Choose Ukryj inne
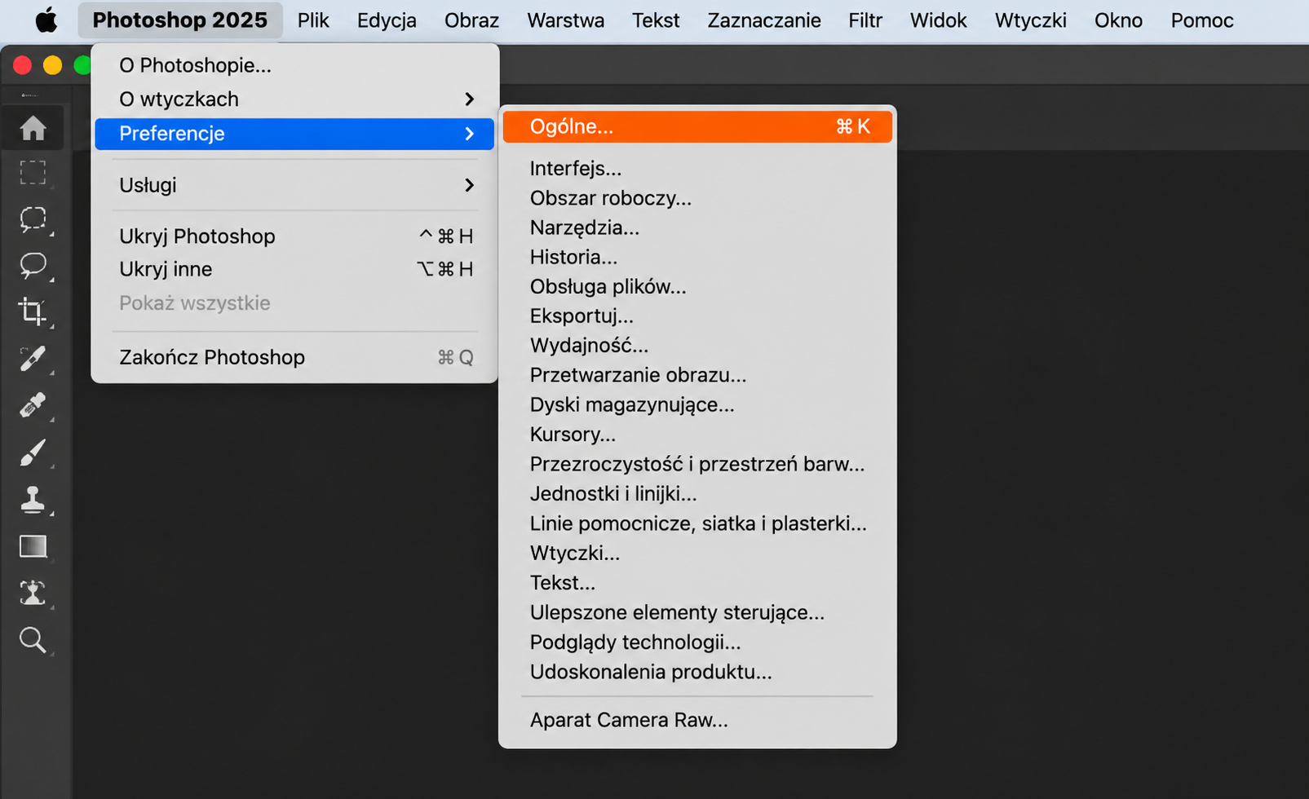The width and height of the screenshot is (1309, 799). tap(294, 269)
